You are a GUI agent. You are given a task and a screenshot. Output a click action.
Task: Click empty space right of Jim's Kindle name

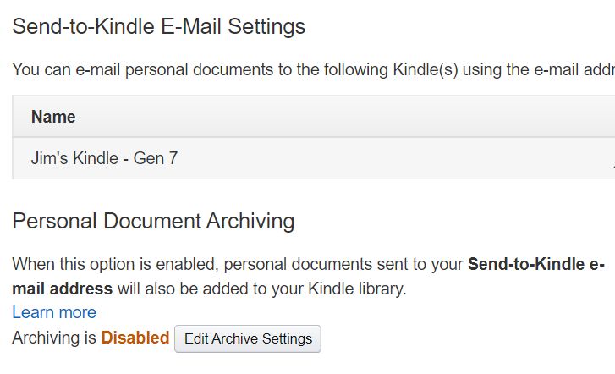point(381,157)
